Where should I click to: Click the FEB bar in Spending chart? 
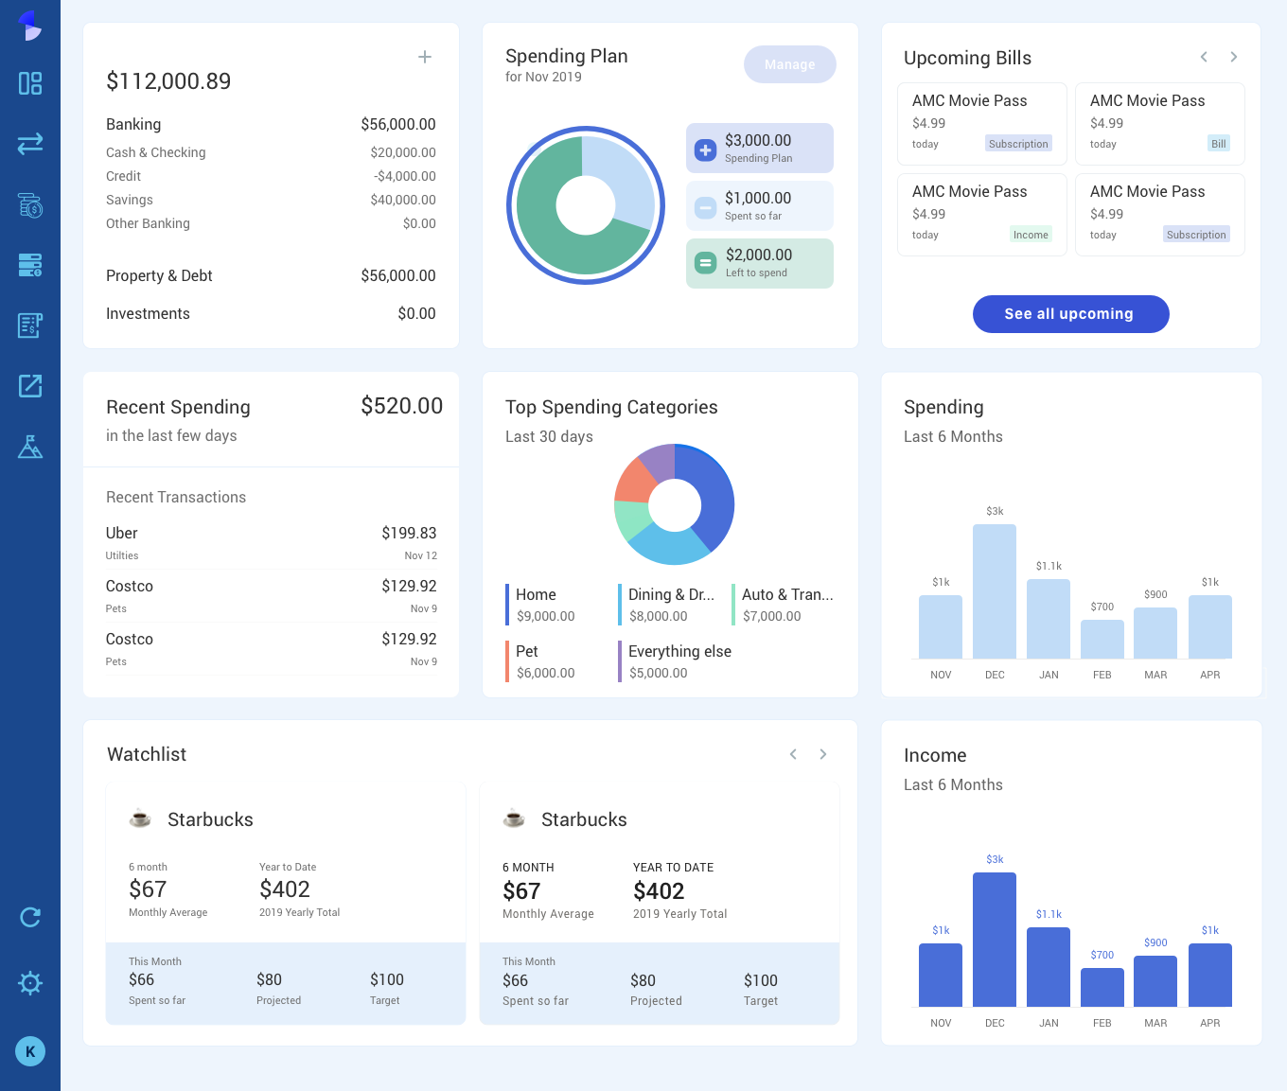coord(1102,640)
